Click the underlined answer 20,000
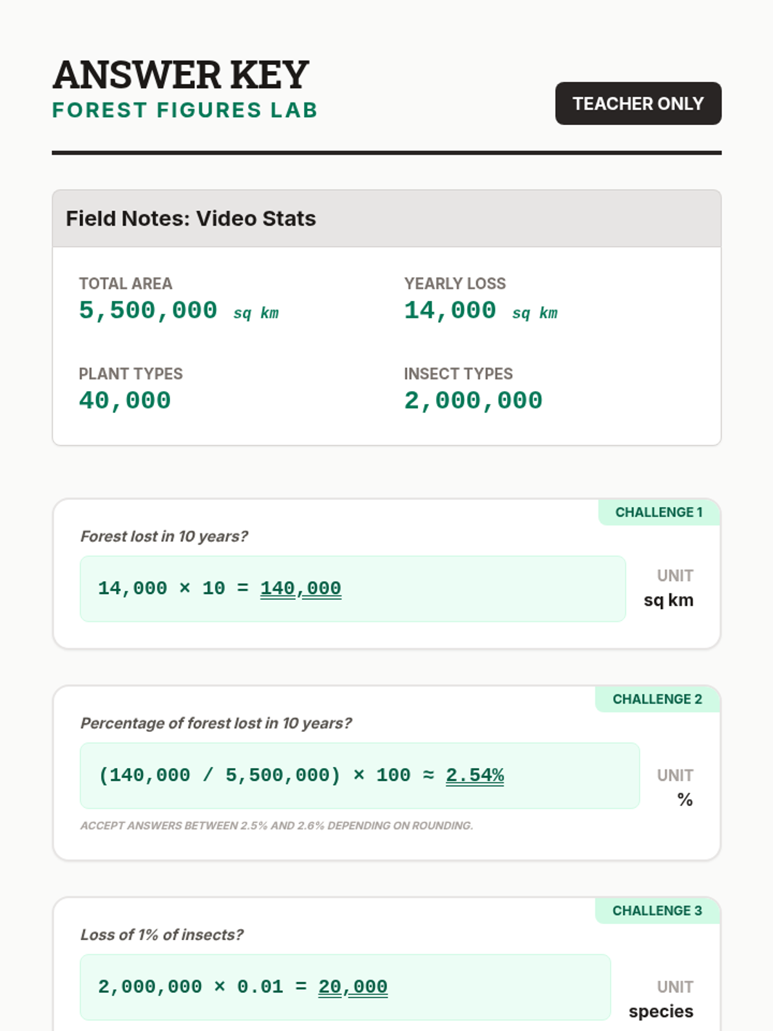The width and height of the screenshot is (773, 1031). pyautogui.click(x=353, y=987)
